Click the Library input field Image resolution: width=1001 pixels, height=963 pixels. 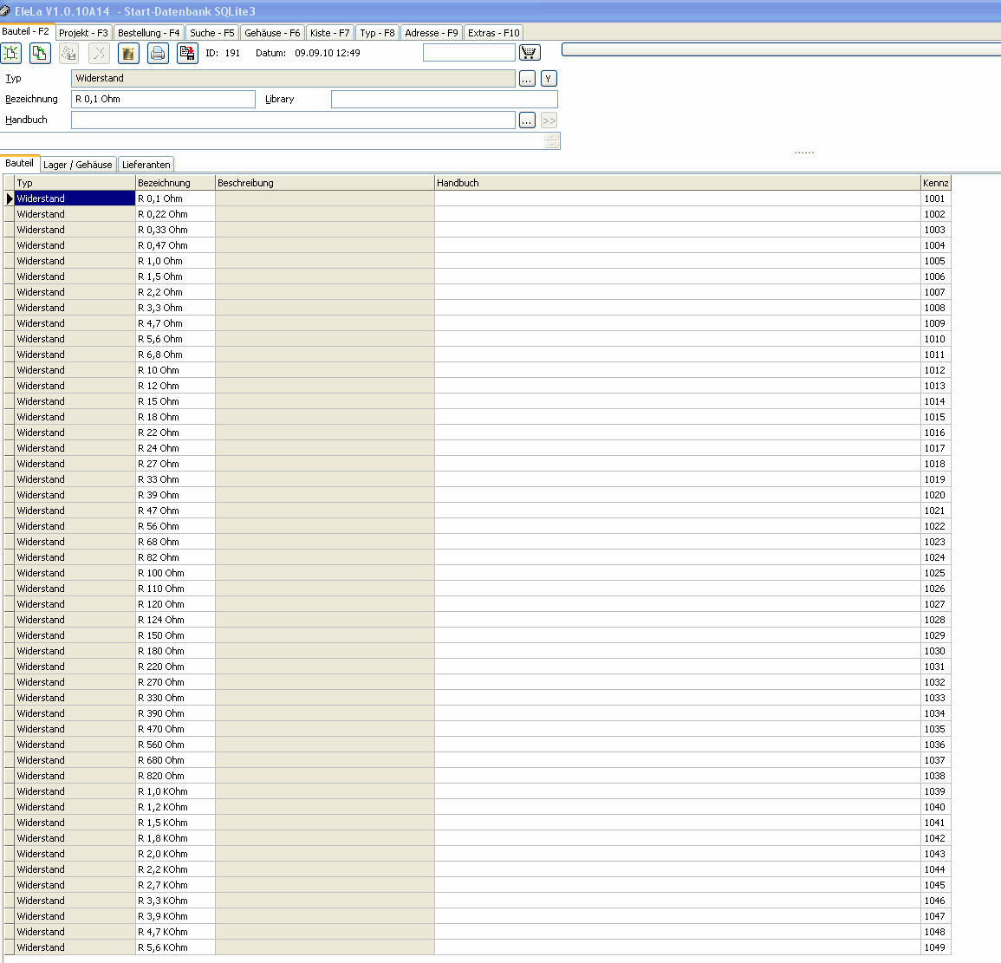pyautogui.click(x=445, y=99)
